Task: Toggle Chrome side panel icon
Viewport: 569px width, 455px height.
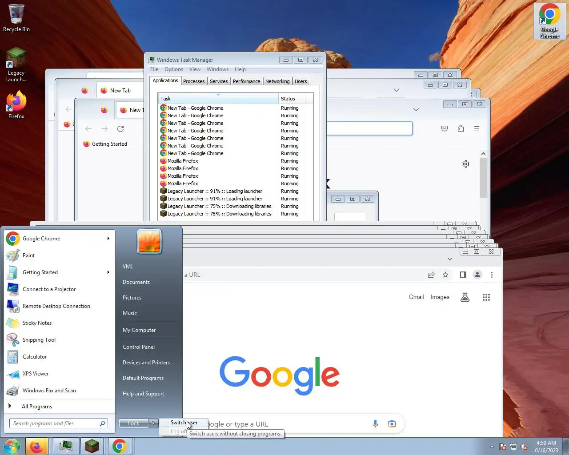Action: click(463, 275)
